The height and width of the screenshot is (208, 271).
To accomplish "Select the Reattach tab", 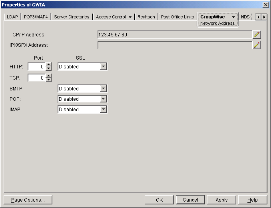I will pos(146,17).
